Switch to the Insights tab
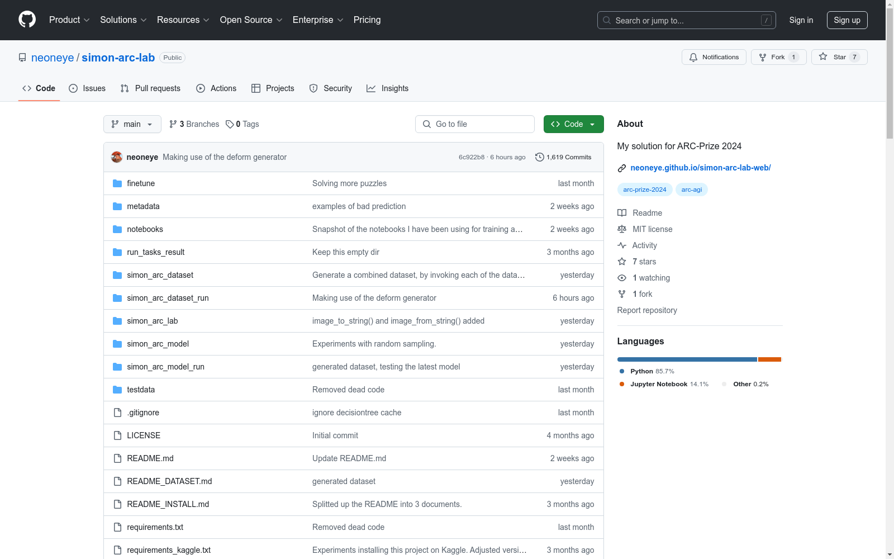894x559 pixels. click(388, 88)
